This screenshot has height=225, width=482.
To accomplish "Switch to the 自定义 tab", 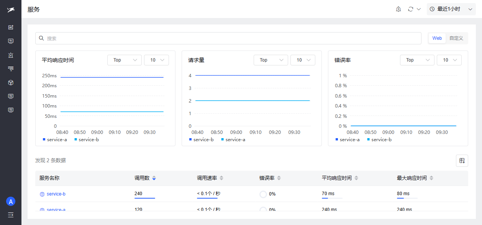I will click(456, 38).
